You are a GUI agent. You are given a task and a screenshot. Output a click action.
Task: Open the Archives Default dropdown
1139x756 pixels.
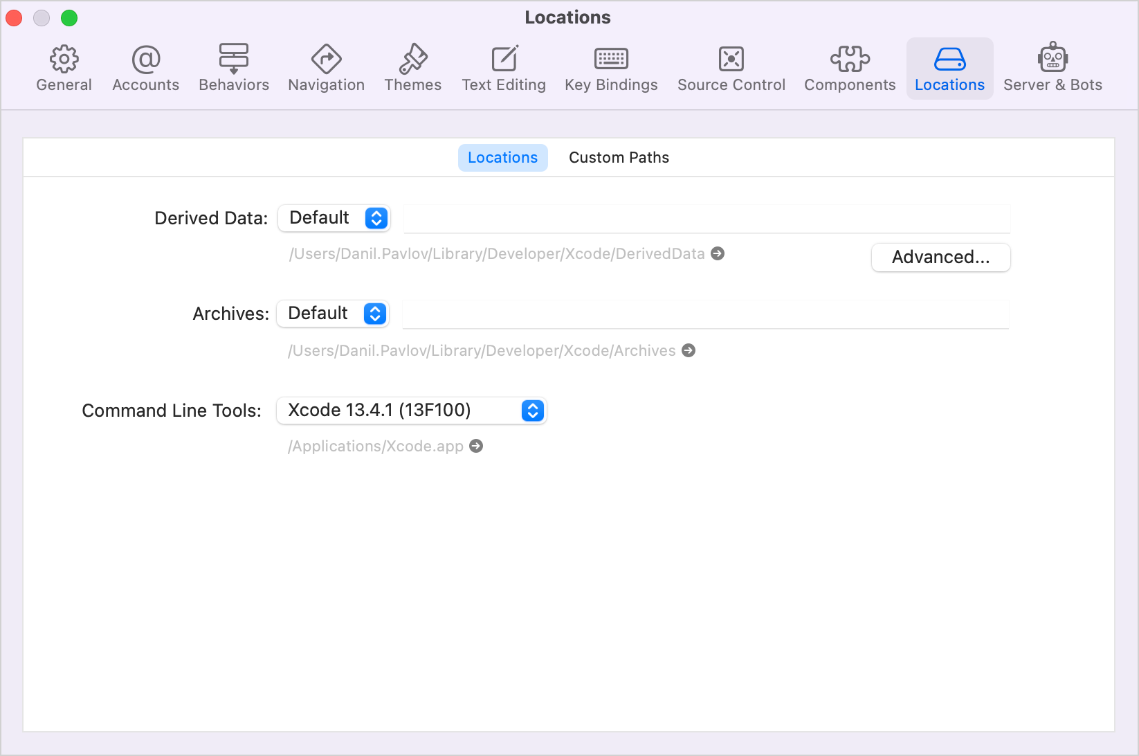click(x=333, y=314)
